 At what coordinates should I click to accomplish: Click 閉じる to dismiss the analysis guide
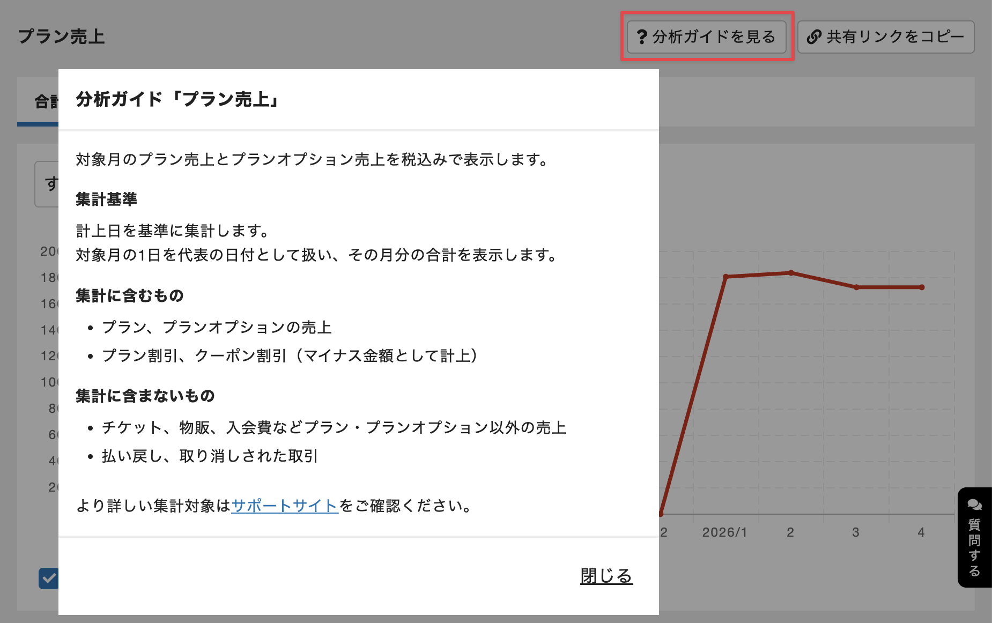[606, 577]
